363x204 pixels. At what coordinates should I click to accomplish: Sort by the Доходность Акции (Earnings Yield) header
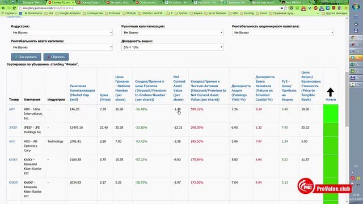(241, 93)
